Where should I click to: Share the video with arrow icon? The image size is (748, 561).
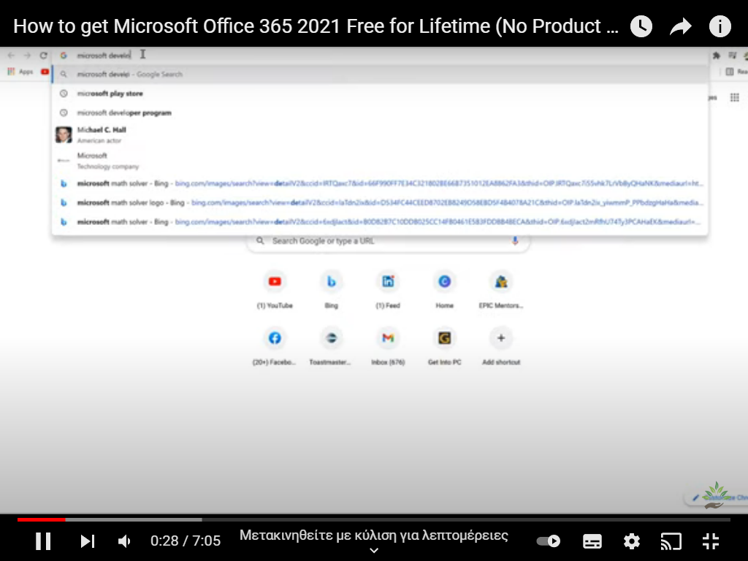tap(681, 26)
